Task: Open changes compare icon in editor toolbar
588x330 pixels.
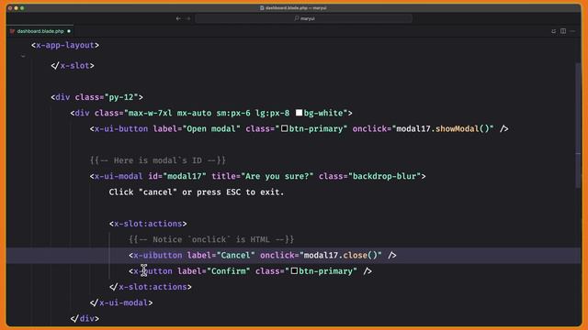Action: (553, 31)
